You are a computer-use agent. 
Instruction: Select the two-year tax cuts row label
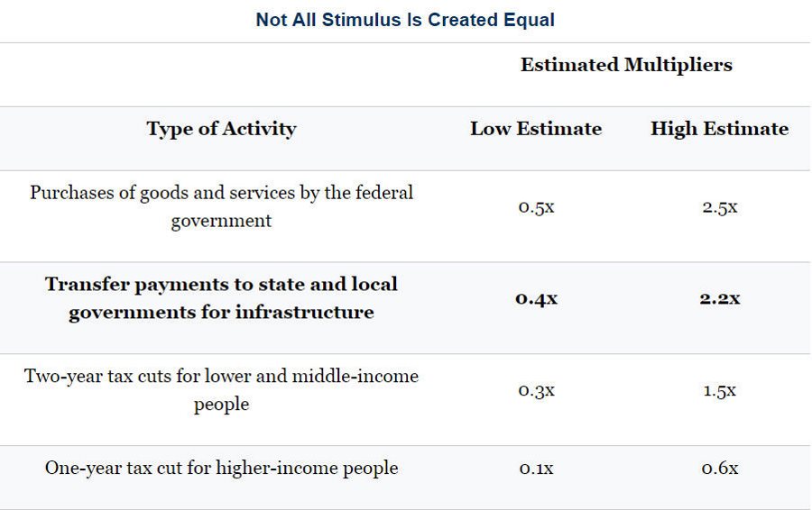pos(221,389)
